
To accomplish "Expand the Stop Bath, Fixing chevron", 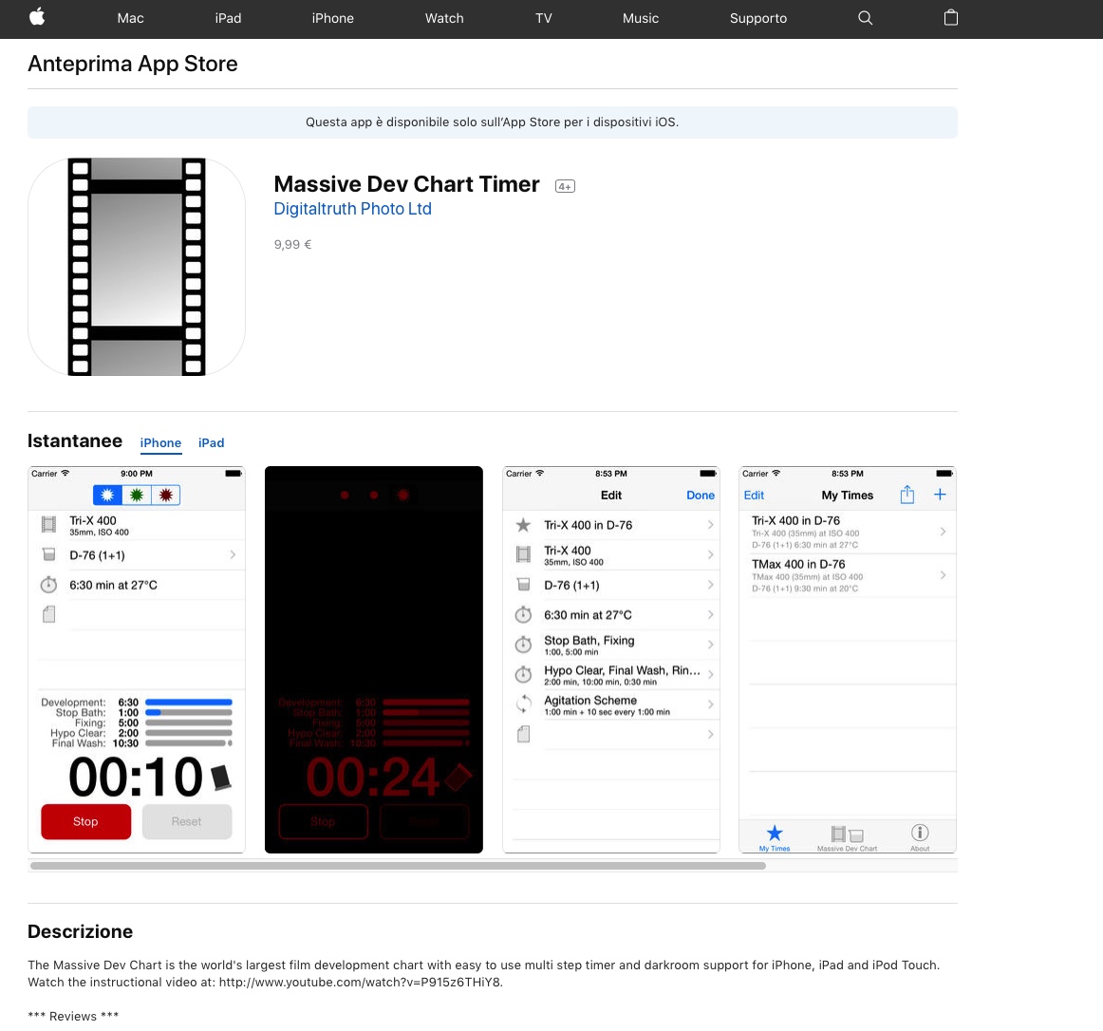I will (x=710, y=645).
